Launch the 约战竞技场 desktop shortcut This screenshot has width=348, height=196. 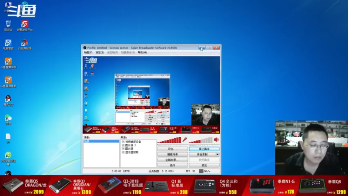pos(25,44)
